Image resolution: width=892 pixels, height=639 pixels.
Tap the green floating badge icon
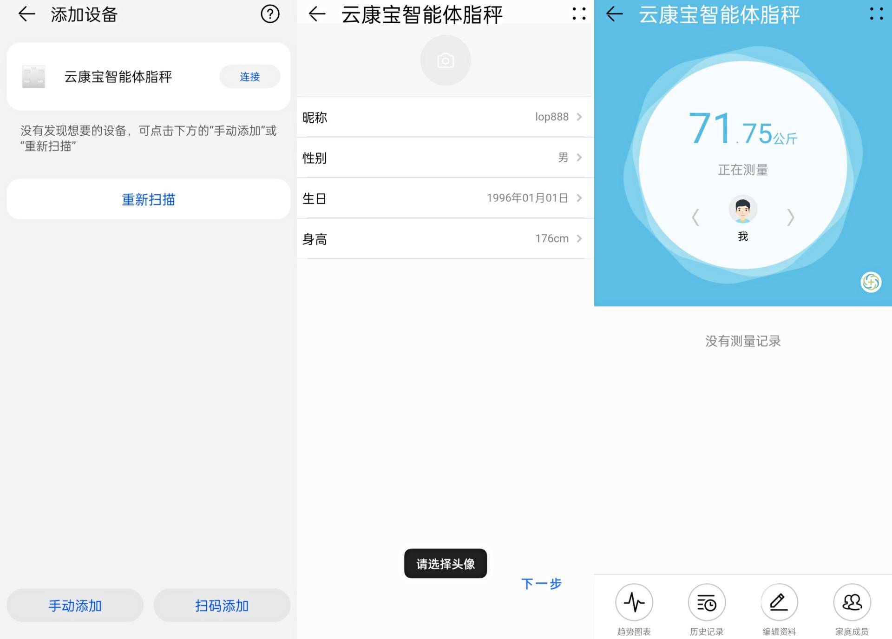[x=871, y=282]
